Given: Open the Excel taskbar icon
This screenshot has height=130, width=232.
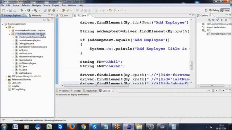Looking at the screenshot, I should (x=49, y=127).
